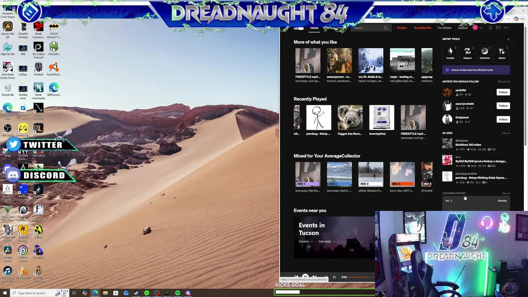Click the search magnifier in SoundCloud

pyautogui.click(x=386, y=28)
